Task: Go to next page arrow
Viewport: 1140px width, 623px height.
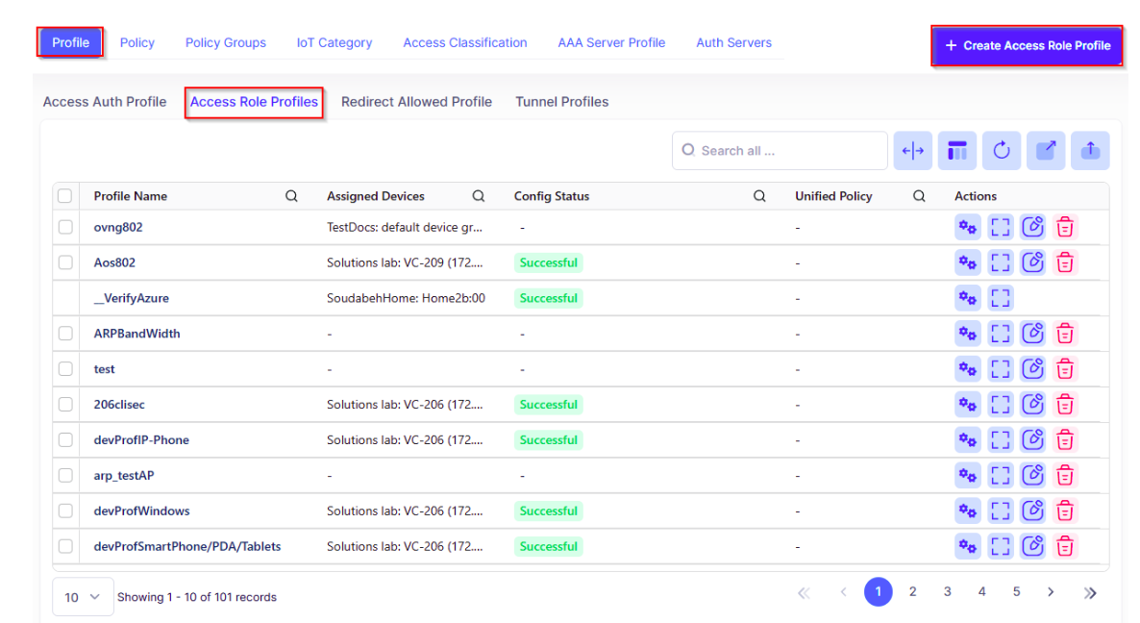Action: 1051,591
